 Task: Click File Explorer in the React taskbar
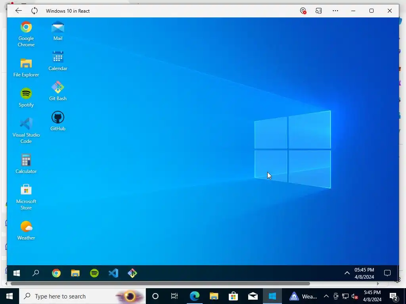(75, 273)
